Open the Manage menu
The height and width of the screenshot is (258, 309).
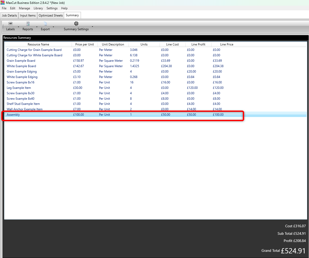tap(25, 8)
